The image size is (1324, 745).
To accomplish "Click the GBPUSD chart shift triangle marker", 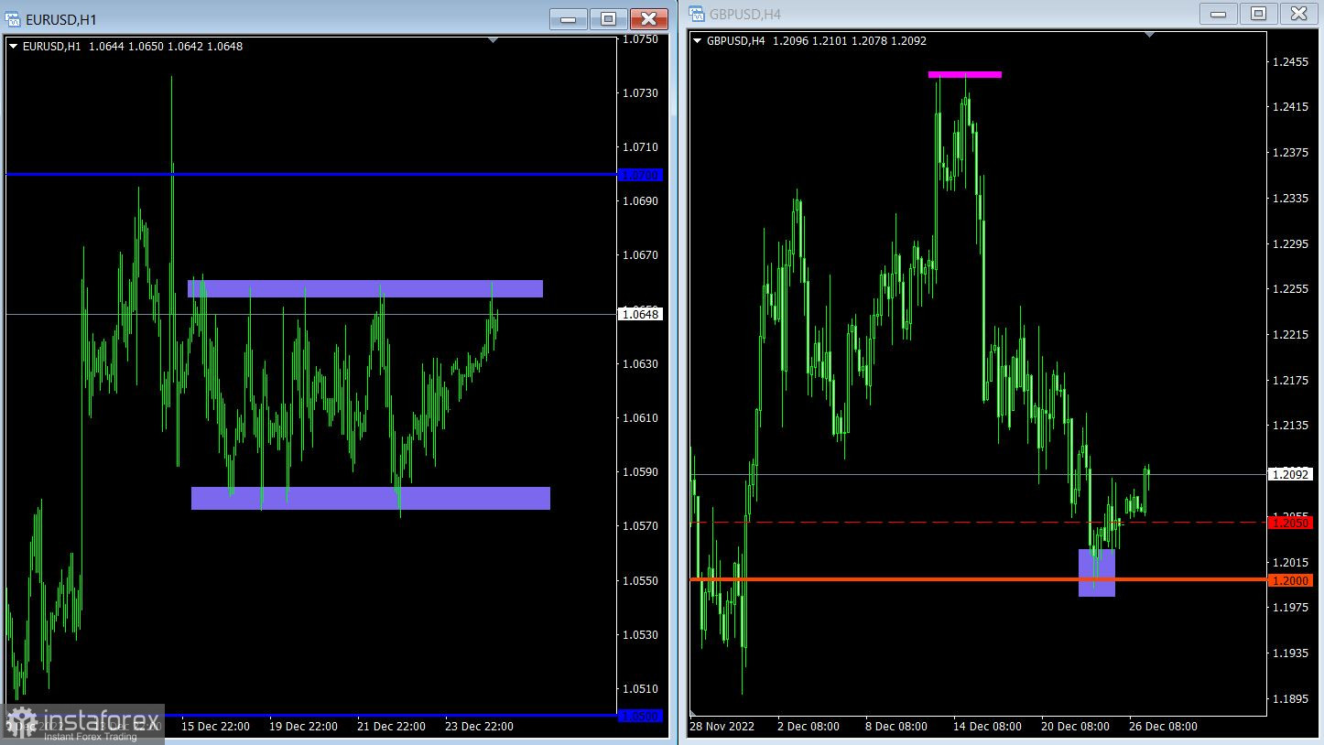I will click(x=1151, y=34).
